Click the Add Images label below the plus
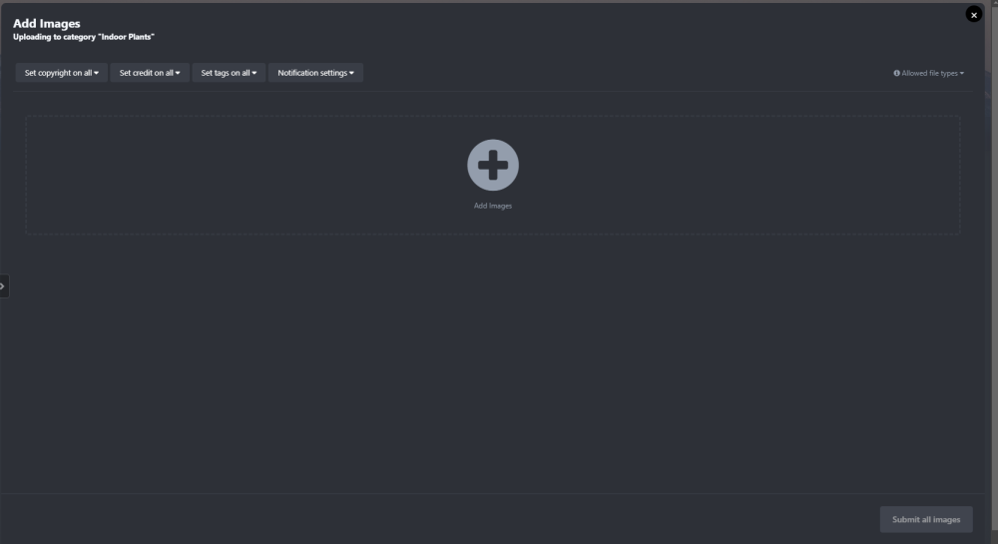This screenshot has height=544, width=998. [x=493, y=206]
